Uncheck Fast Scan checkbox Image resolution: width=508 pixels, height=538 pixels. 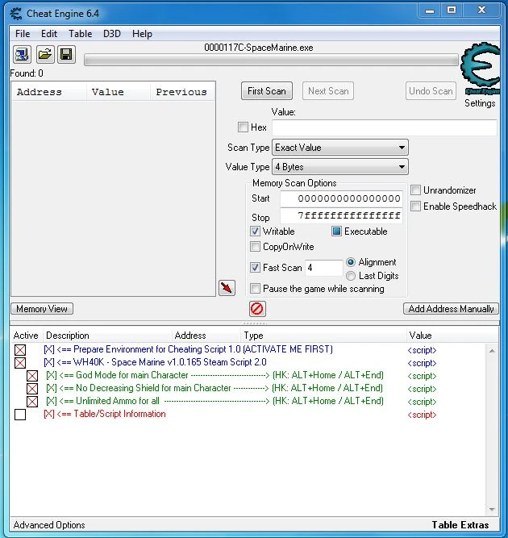coord(255,267)
